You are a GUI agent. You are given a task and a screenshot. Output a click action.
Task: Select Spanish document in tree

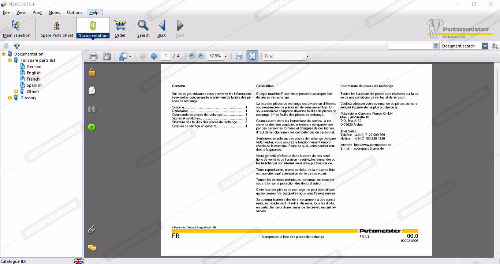(x=34, y=85)
